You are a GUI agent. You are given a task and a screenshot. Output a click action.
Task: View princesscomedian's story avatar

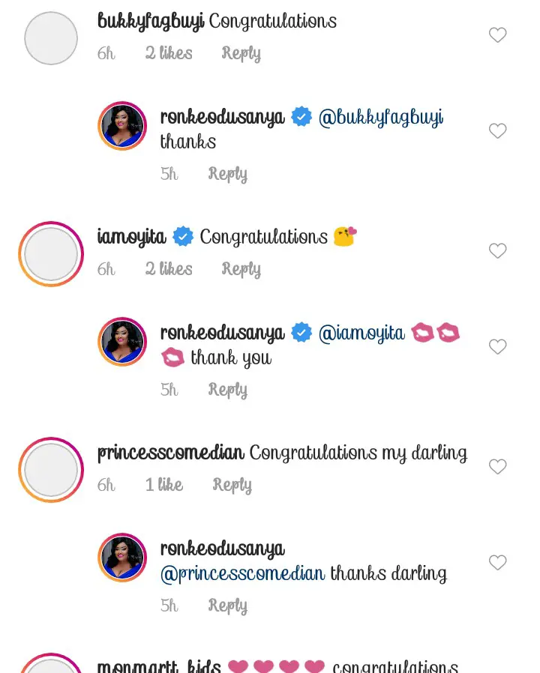click(51, 470)
